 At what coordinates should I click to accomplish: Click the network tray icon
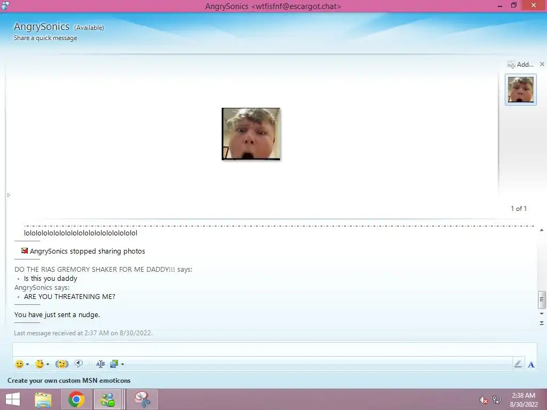pyautogui.click(x=497, y=400)
